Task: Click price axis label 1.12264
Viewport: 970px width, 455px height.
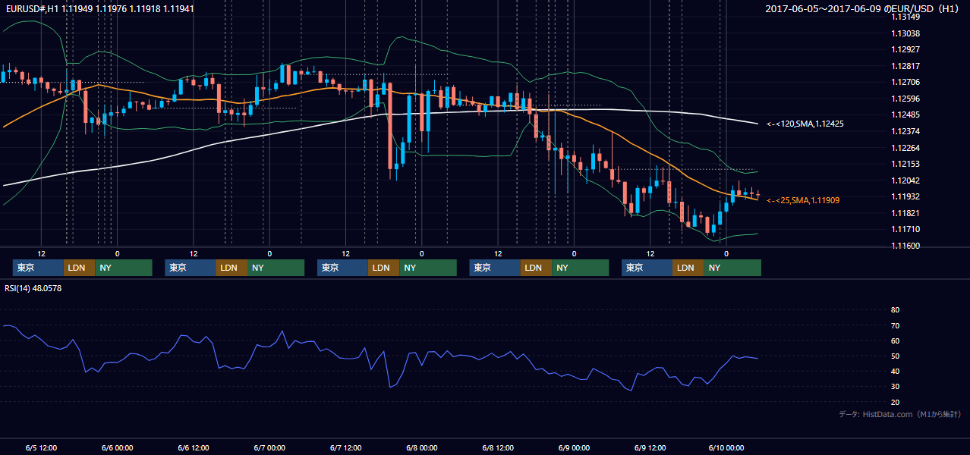Action: pos(905,148)
